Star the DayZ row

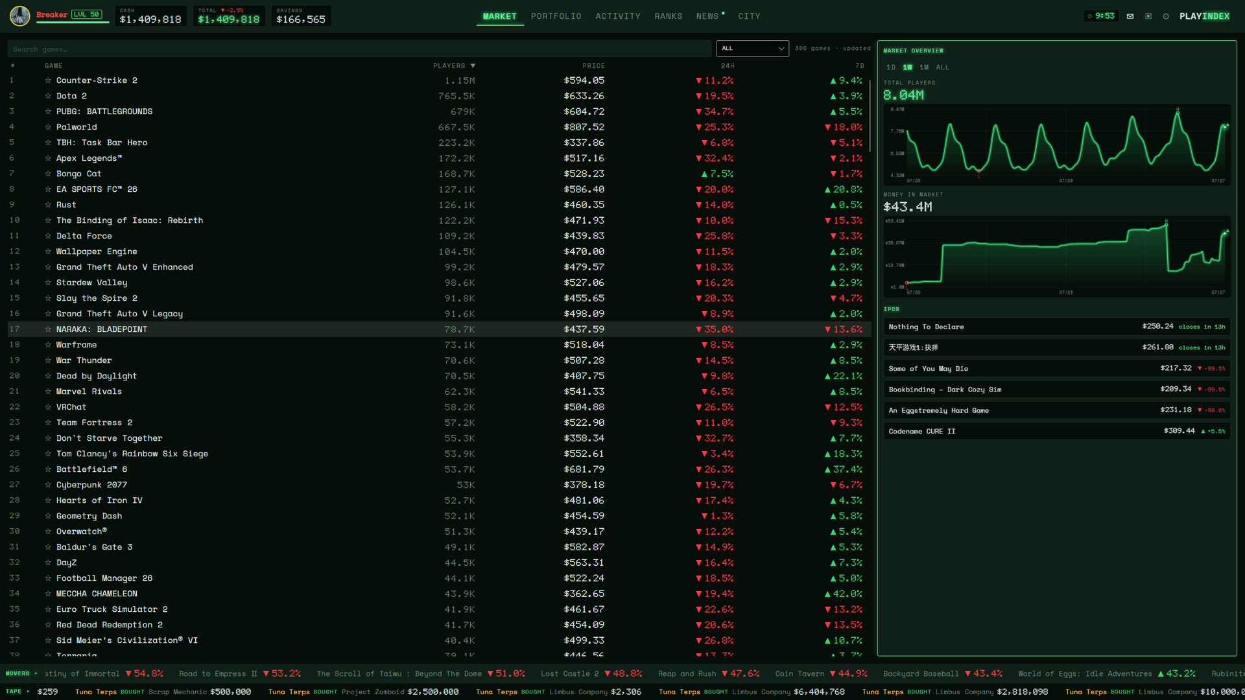48,563
